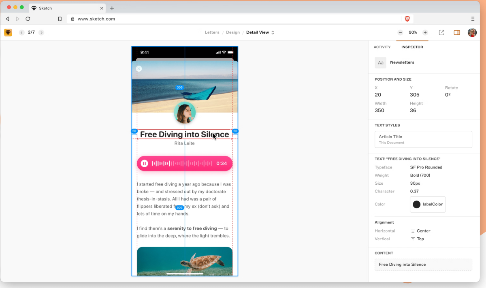This screenshot has height=288, width=486.
Task: Click the 0.37 character spacing value
Action: pyautogui.click(x=414, y=191)
